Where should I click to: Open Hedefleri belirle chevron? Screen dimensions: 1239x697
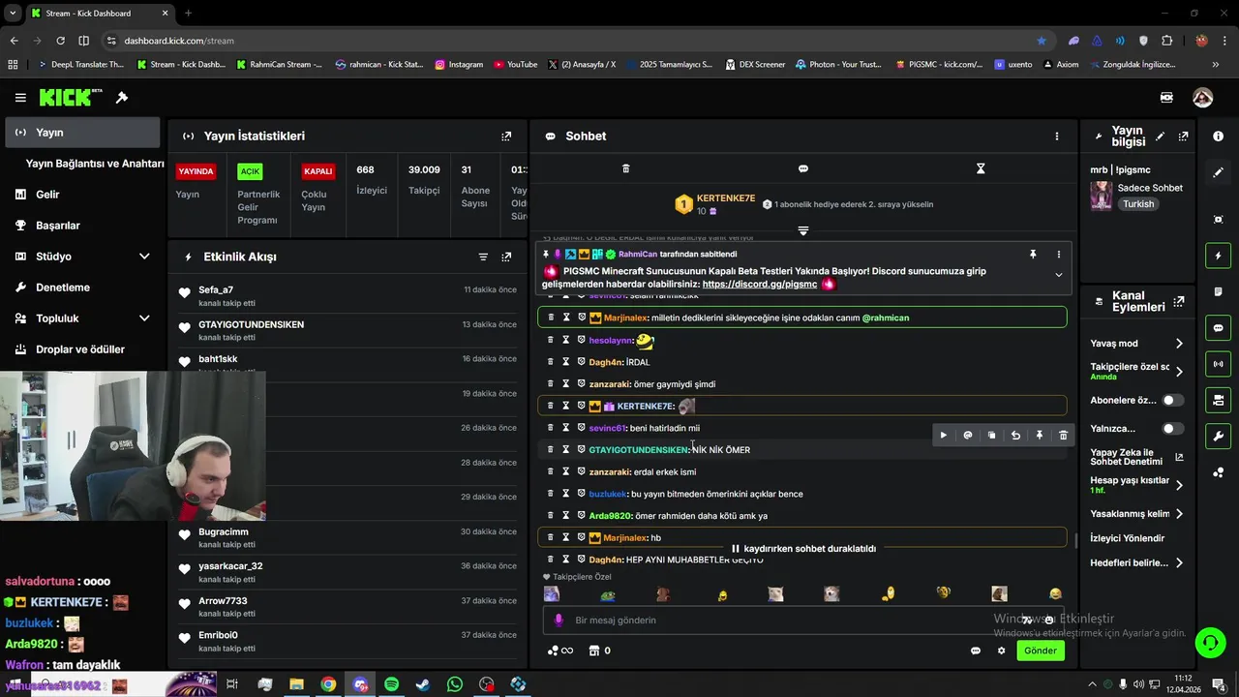point(1179,562)
